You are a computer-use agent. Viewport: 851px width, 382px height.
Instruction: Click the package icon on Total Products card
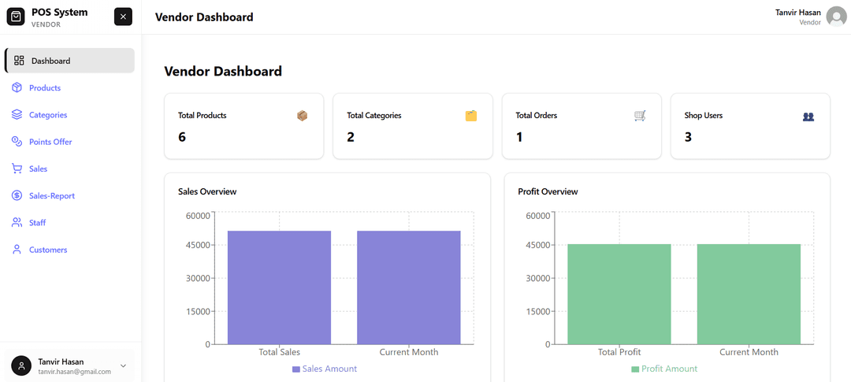[x=303, y=116]
